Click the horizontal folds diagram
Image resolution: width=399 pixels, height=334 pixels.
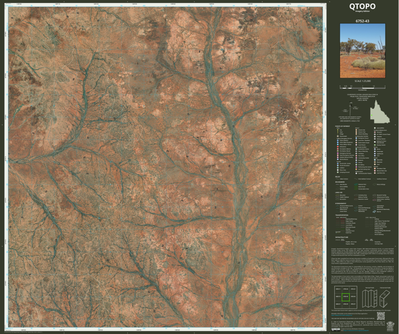click(x=385, y=298)
